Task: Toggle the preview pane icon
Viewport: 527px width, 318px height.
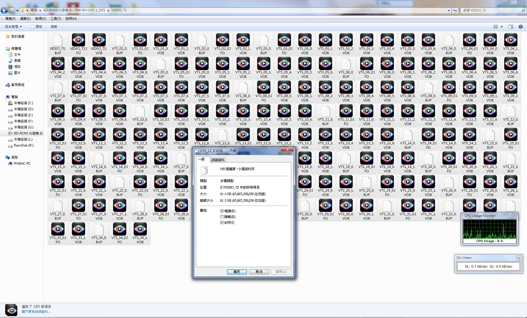Action: pyautogui.click(x=511, y=26)
